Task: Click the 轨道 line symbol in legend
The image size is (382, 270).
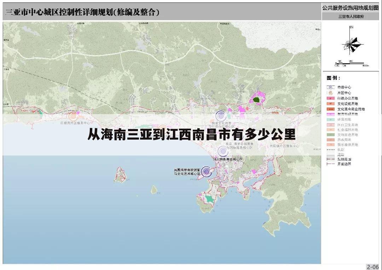Action: tap(331, 150)
